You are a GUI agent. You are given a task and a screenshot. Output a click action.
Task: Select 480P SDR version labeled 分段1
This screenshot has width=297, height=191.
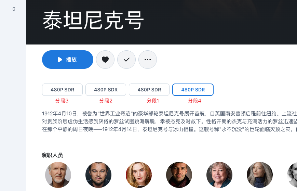point(149,90)
